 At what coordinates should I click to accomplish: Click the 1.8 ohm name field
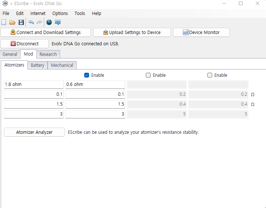(x=33, y=84)
